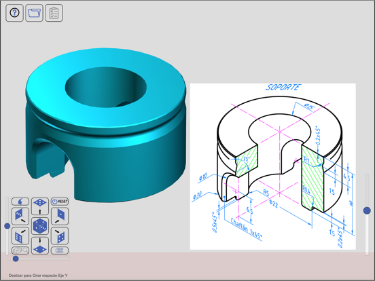Screen dimensions: 375x281
Task: Select the six-dot die face side view
Action: (20, 236)
